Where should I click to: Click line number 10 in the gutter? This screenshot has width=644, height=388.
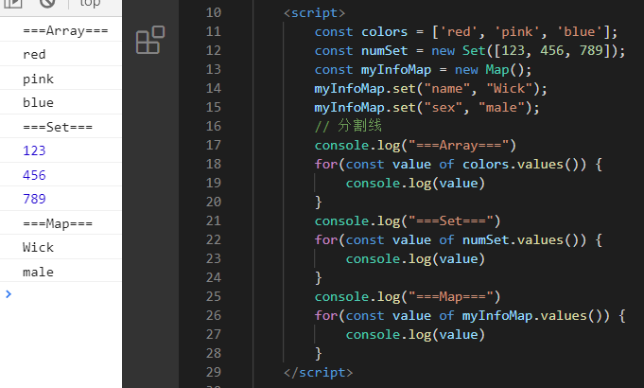[x=214, y=12]
